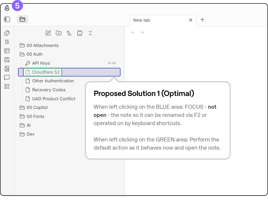The image size is (268, 200).
Task: Click the Obsidian logo icon
Action: (7, 8)
